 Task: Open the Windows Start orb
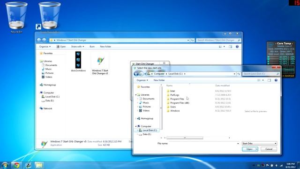(x=5, y=165)
